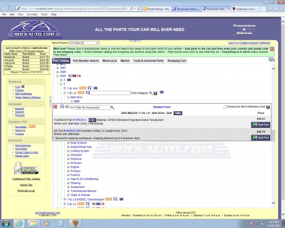Close the belt parts listing popup
This screenshot has height=228, width=285.
(55, 107)
